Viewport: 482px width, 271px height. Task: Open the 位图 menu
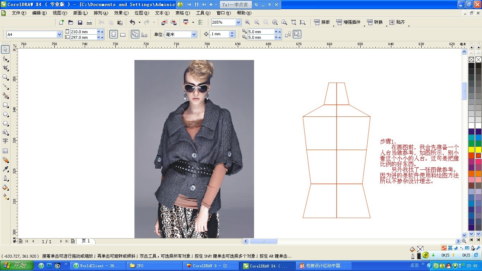click(x=142, y=13)
